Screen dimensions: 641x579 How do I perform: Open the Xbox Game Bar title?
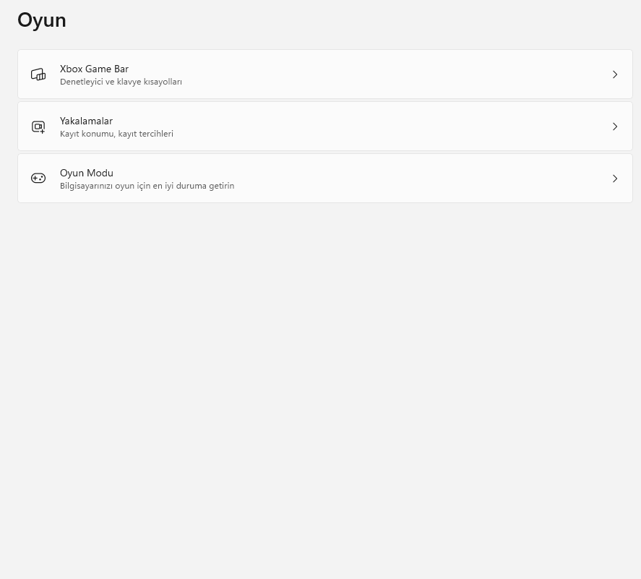coord(95,69)
